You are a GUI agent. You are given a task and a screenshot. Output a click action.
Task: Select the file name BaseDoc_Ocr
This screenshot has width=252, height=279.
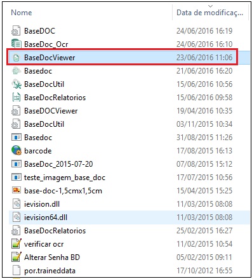pos(46,44)
